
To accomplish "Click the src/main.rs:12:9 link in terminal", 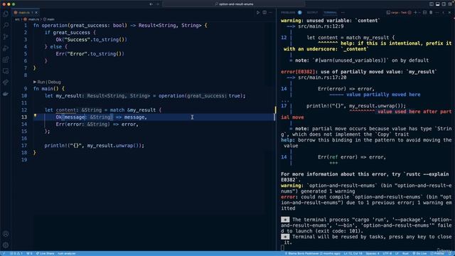I will click(x=321, y=26).
